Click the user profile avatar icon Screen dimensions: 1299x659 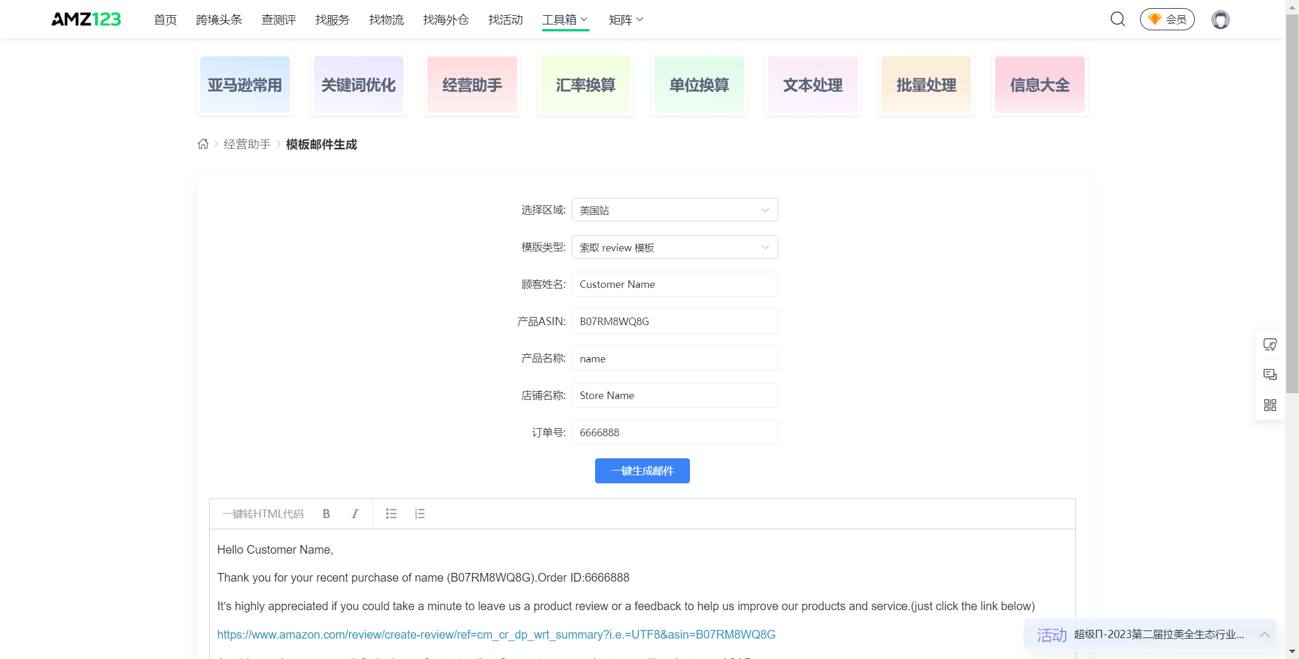[x=1220, y=19]
